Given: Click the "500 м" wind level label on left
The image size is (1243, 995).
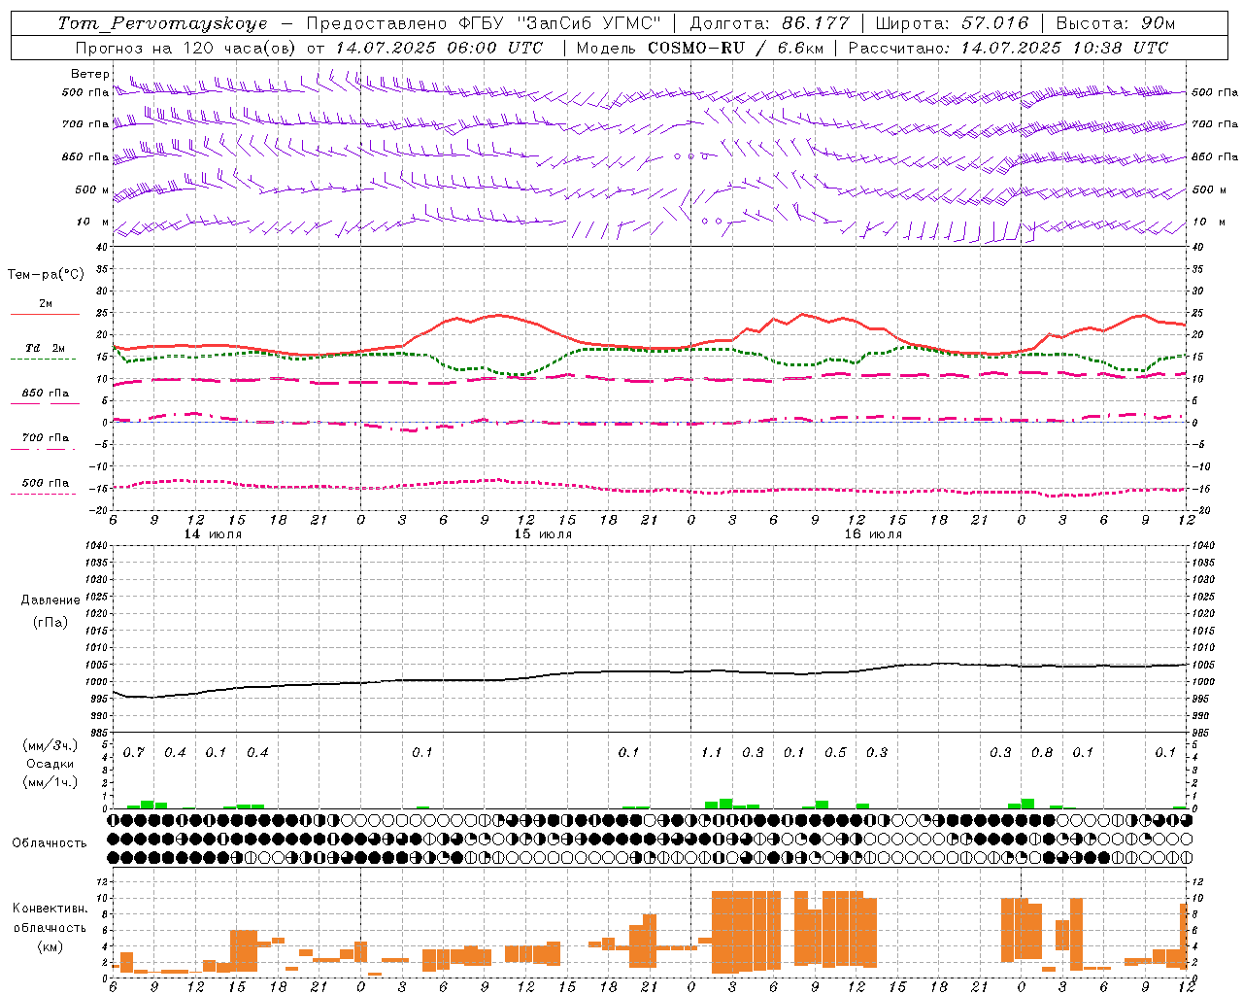Looking at the screenshot, I should click(93, 190).
